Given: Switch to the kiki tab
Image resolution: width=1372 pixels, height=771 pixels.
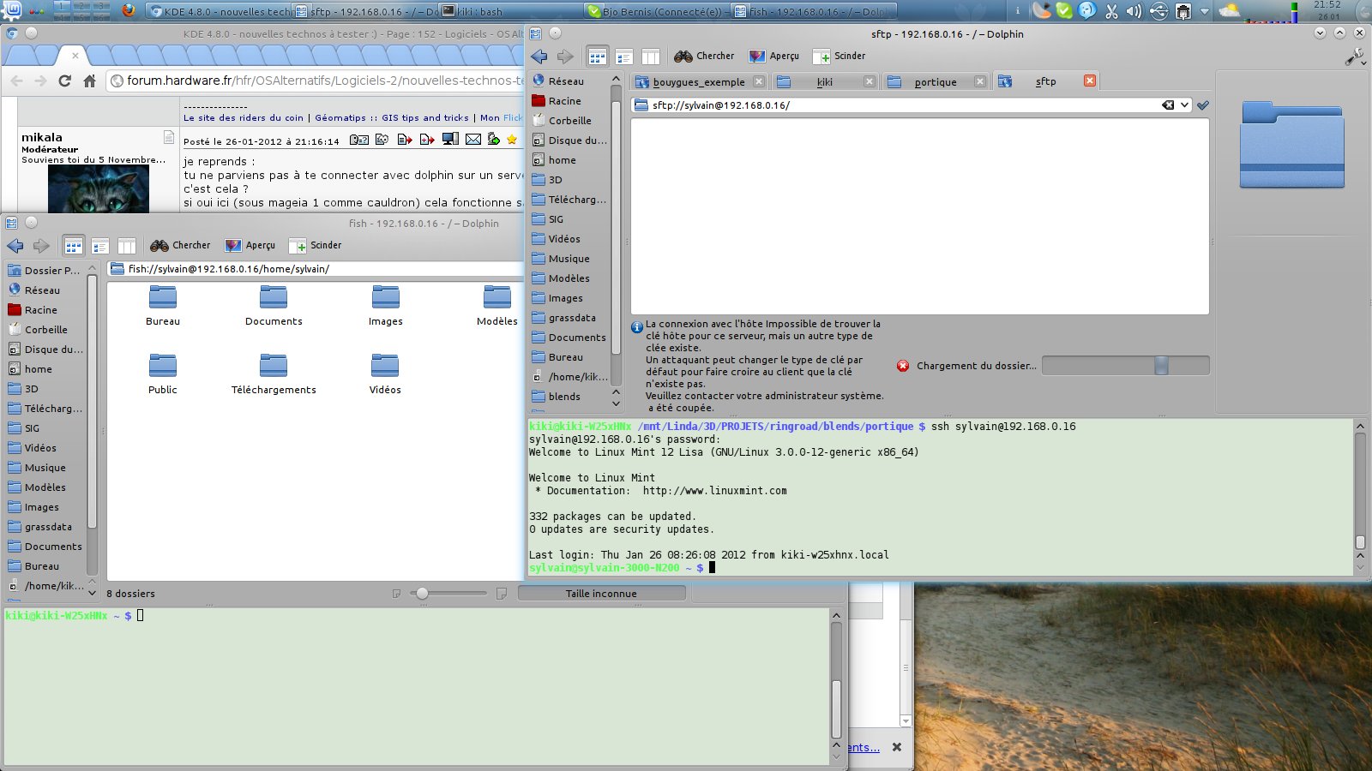Looking at the screenshot, I should point(825,81).
